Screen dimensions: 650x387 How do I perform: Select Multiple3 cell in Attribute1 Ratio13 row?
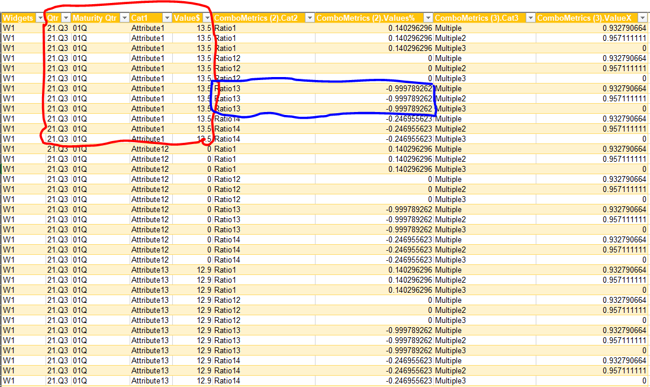pos(484,108)
